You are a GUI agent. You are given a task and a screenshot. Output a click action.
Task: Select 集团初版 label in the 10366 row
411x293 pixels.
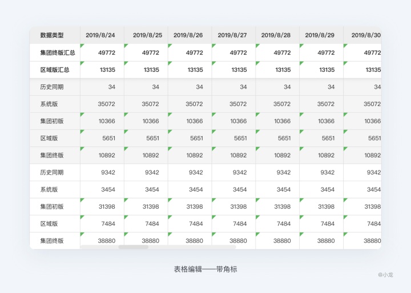click(52, 121)
